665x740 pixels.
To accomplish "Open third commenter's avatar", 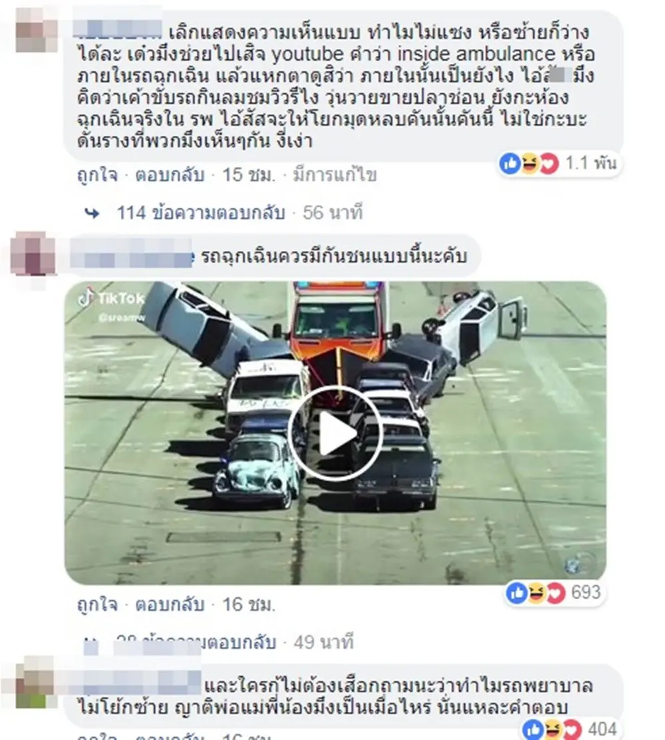I will 35,683.
